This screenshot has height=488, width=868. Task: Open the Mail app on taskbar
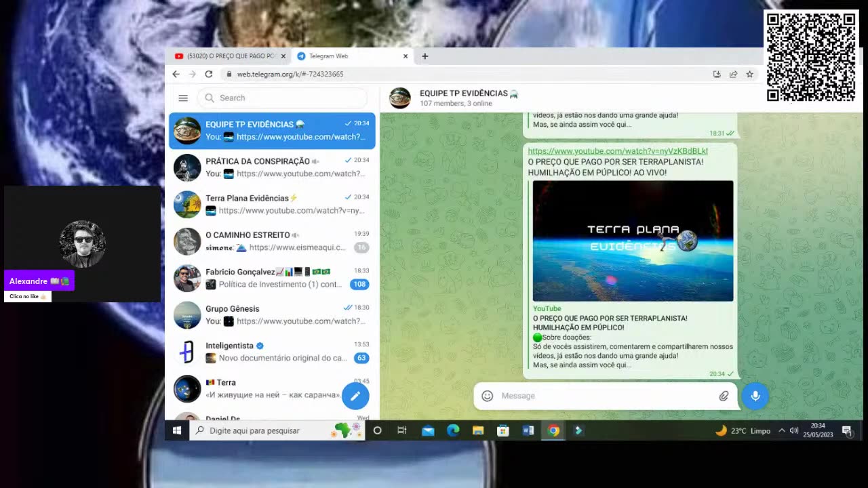click(x=428, y=430)
